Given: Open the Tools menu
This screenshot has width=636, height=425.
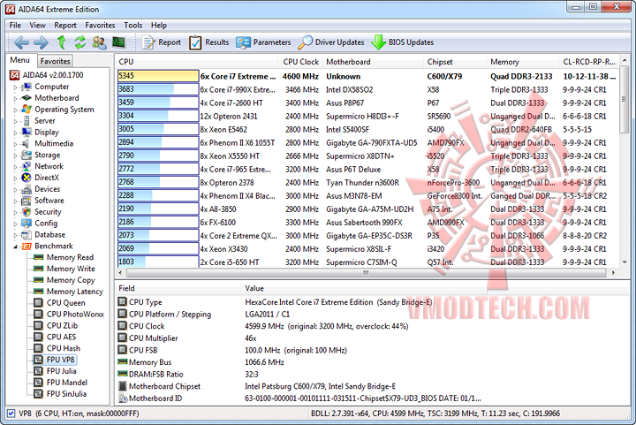Looking at the screenshot, I should click(133, 25).
